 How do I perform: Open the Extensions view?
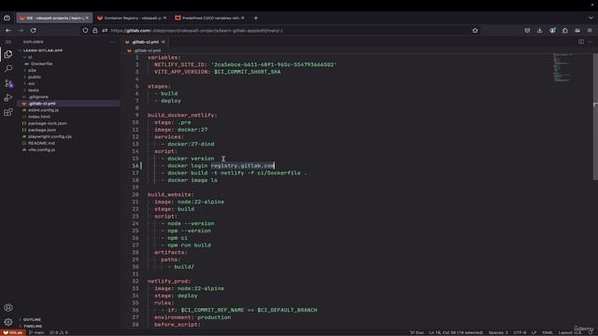(8, 112)
